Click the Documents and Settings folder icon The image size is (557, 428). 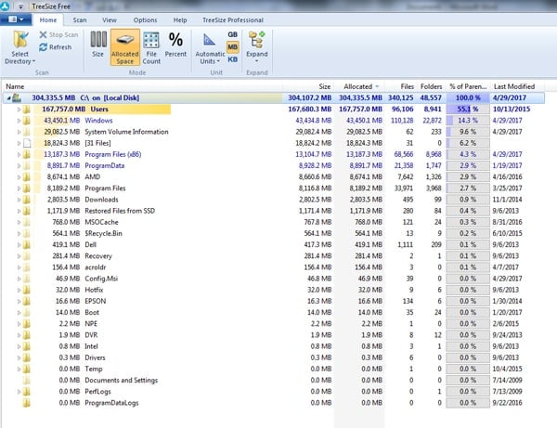pyautogui.click(x=27, y=381)
